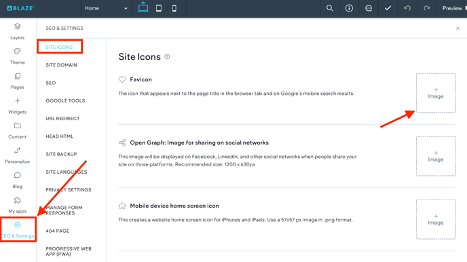Switch to tablet device view
Screen dimensions: 467x262
pyautogui.click(x=159, y=8)
